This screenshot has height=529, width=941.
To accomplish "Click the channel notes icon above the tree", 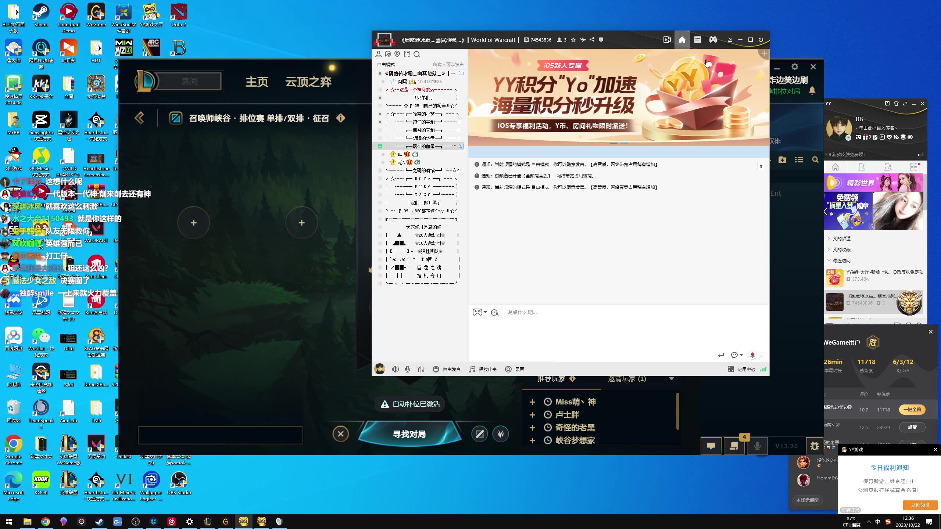I will [407, 54].
